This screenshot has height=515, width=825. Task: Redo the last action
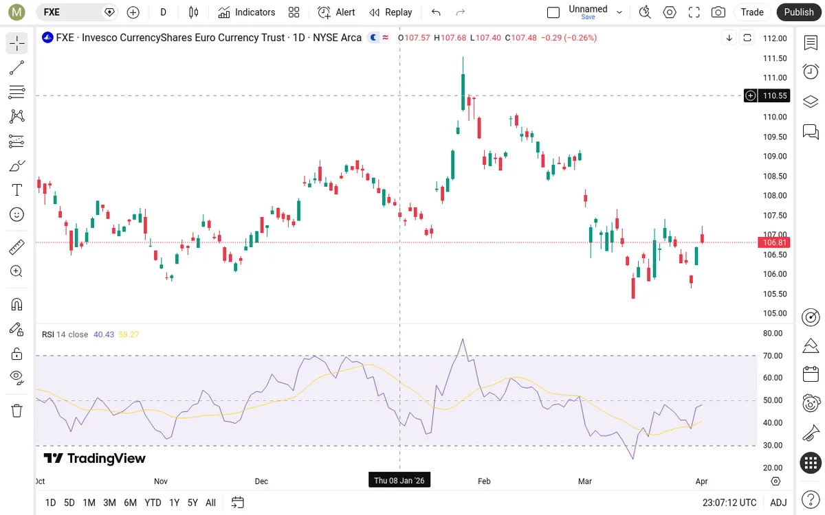[461, 12]
